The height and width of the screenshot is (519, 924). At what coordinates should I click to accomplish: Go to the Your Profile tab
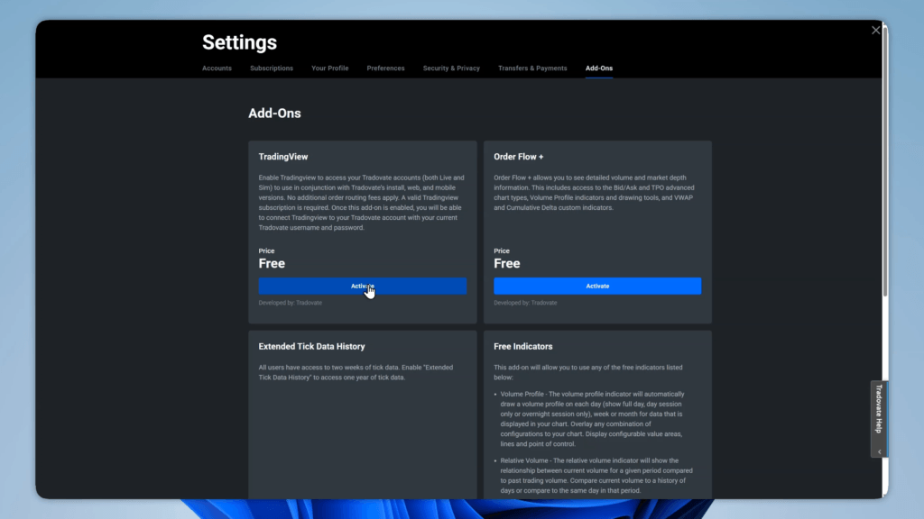pyautogui.click(x=329, y=68)
